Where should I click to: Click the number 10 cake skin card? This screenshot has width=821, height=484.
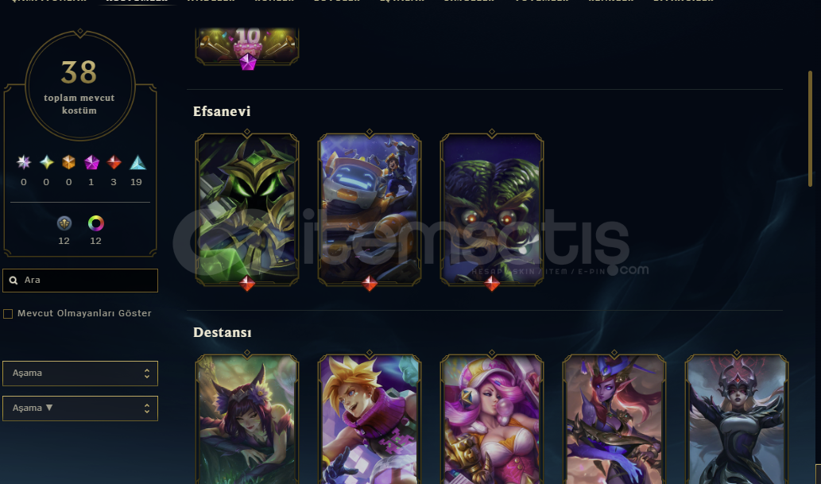point(247,46)
